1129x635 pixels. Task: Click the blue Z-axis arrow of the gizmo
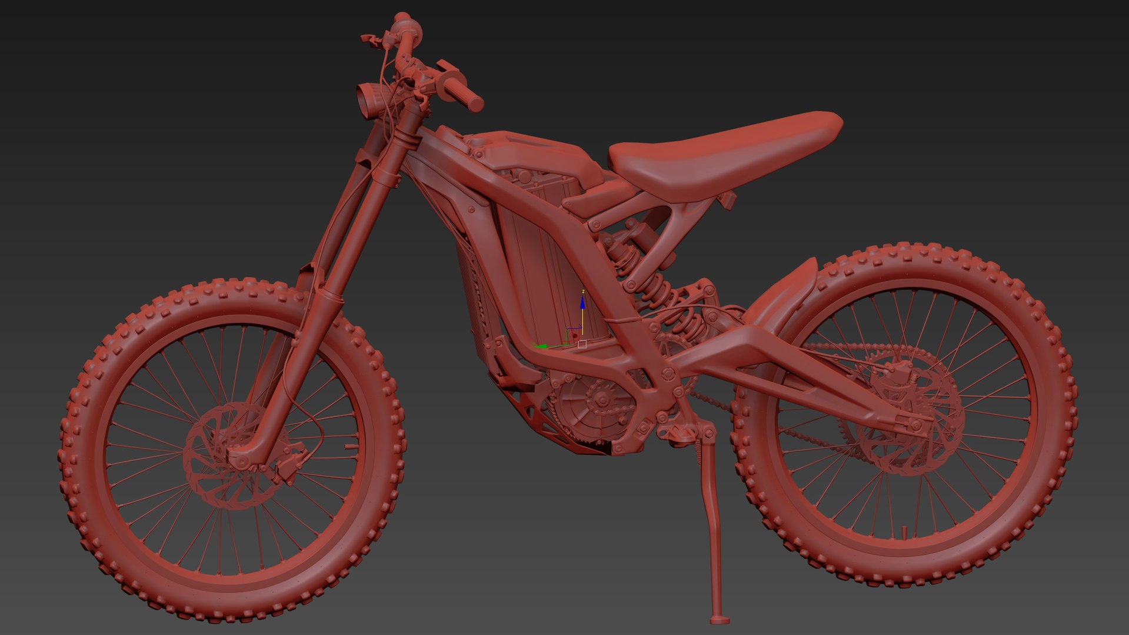point(582,302)
